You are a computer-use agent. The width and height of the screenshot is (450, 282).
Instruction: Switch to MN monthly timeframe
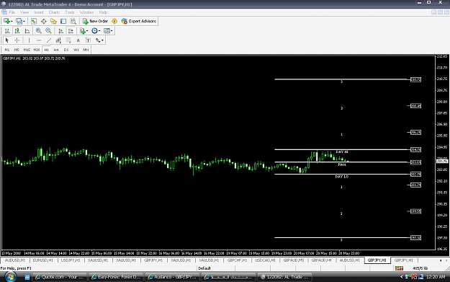click(x=86, y=50)
